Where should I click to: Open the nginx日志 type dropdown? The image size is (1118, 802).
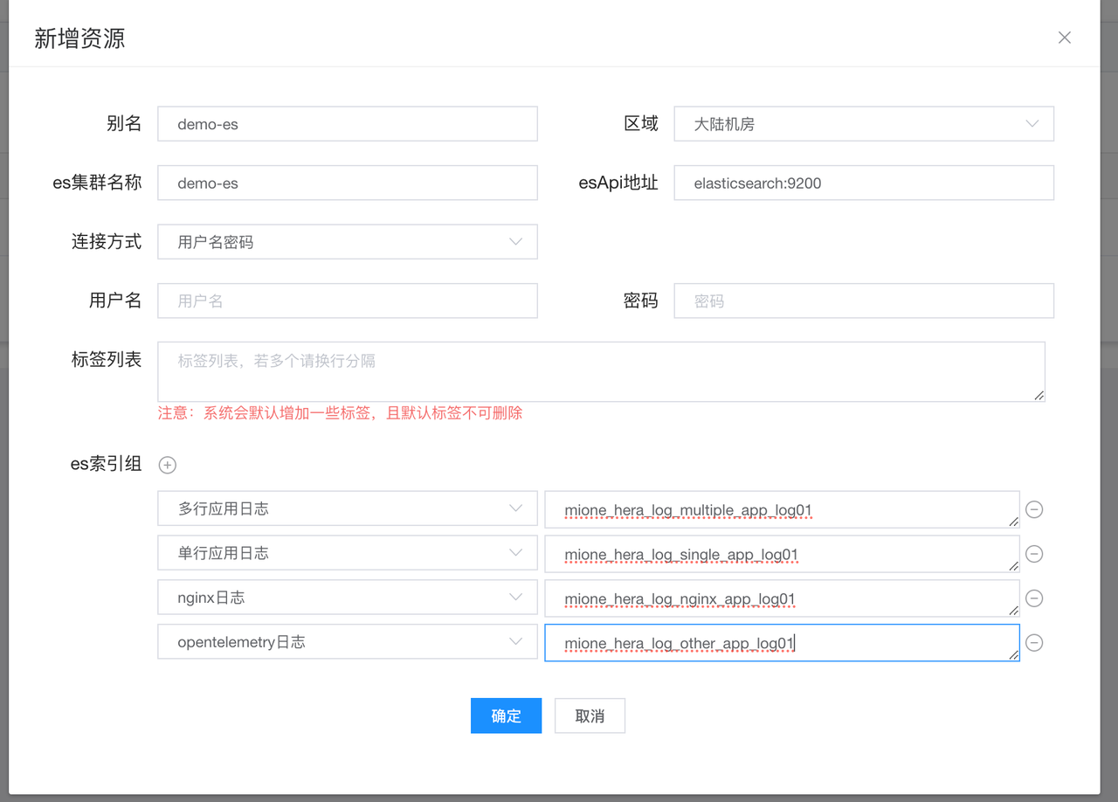click(348, 598)
